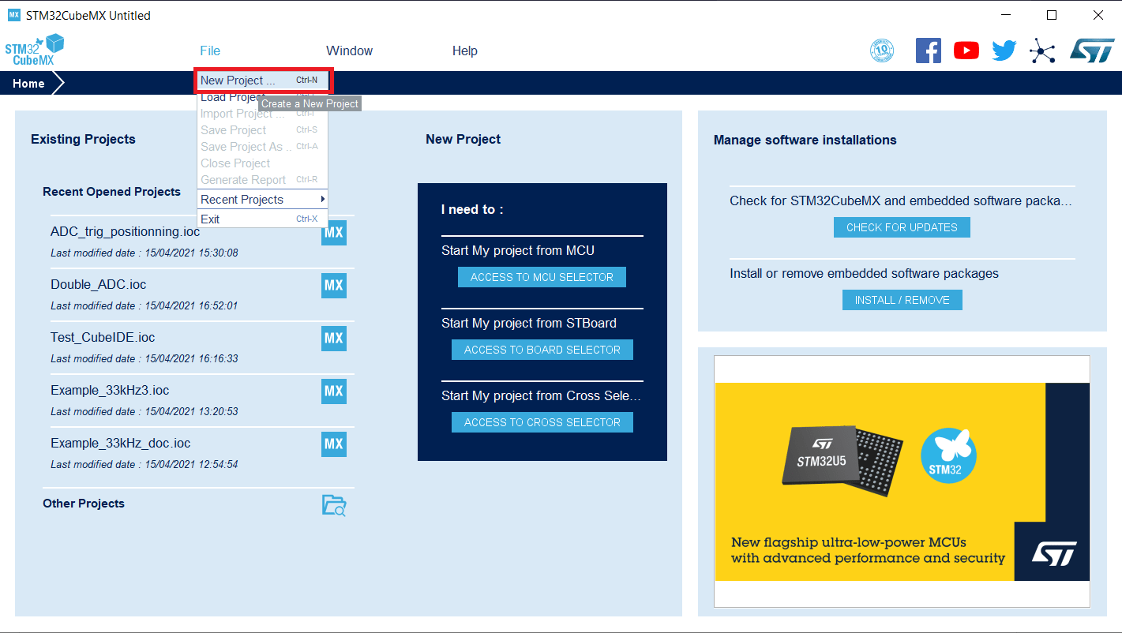This screenshot has width=1122, height=633.
Task: Select ADC_trig_positionning.ioc project name
Action: click(x=126, y=232)
